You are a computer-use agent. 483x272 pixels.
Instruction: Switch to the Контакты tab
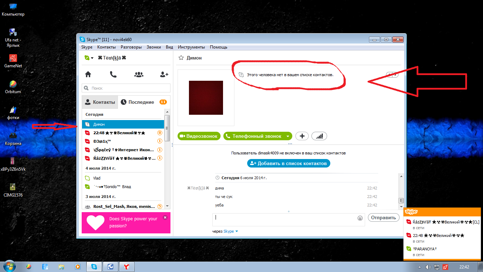tap(100, 102)
